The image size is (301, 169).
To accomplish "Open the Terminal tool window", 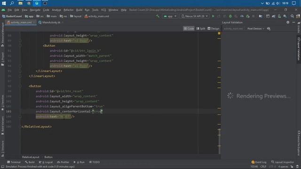I will coord(14,162).
